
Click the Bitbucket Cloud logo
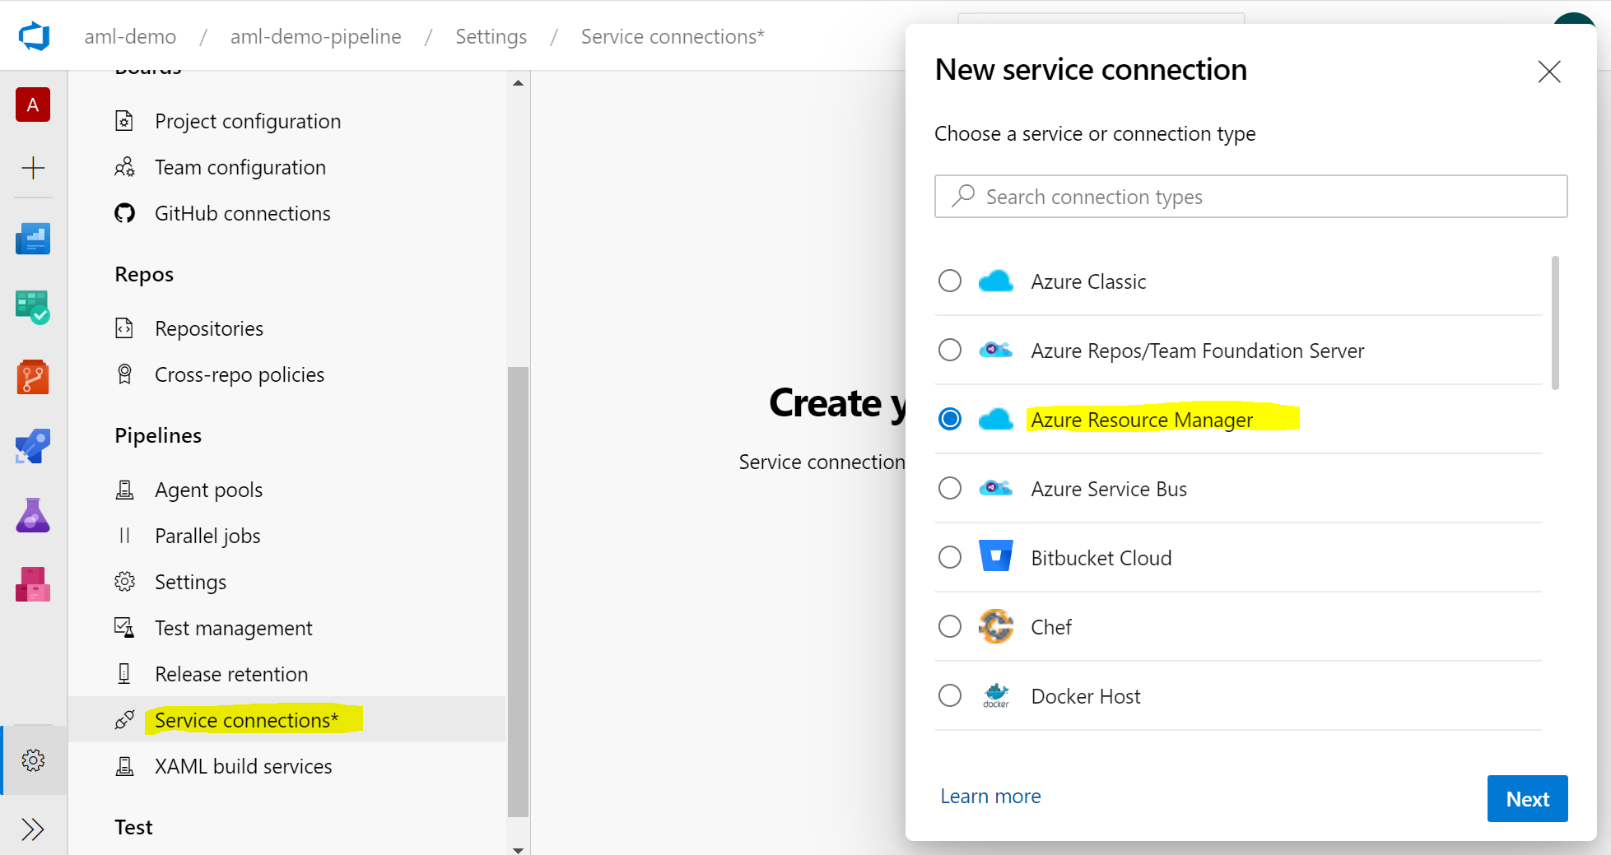pyautogui.click(x=996, y=556)
